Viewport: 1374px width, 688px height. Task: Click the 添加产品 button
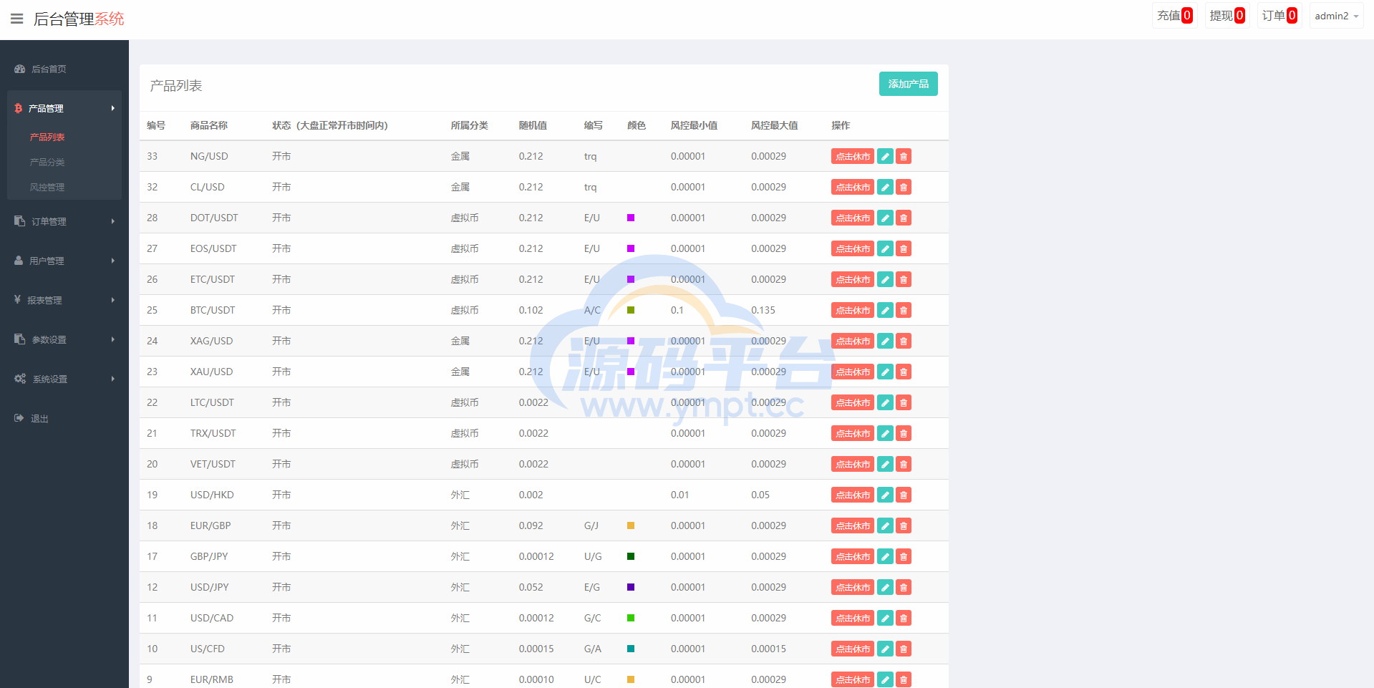coord(908,84)
